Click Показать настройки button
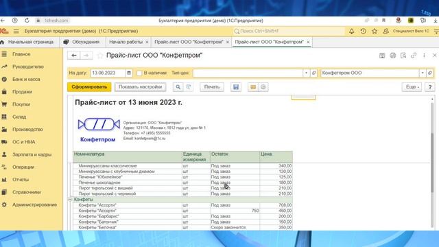Image resolution: width=439 pixels, height=247 pixels. pos(140,87)
